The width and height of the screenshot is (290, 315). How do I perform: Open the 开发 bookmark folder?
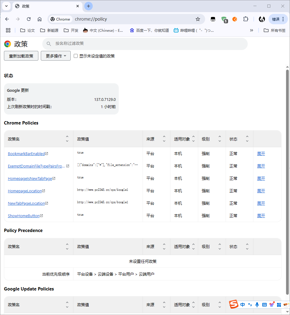[71, 30]
